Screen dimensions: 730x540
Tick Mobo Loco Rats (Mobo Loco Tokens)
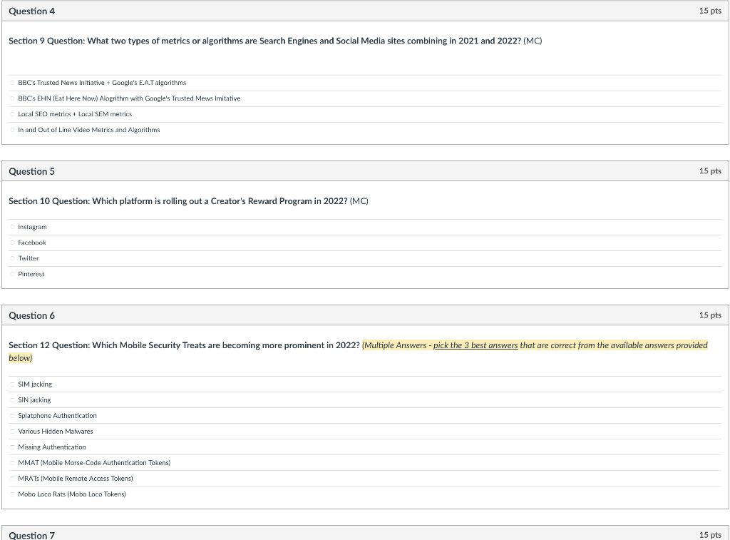13,494
